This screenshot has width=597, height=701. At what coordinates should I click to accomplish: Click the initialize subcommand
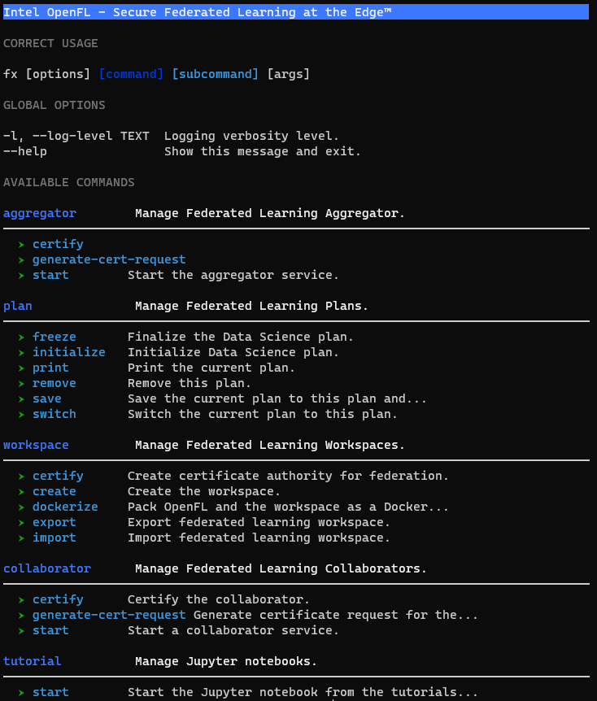[x=69, y=352]
